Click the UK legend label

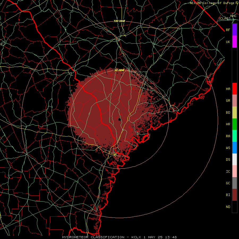228,42
